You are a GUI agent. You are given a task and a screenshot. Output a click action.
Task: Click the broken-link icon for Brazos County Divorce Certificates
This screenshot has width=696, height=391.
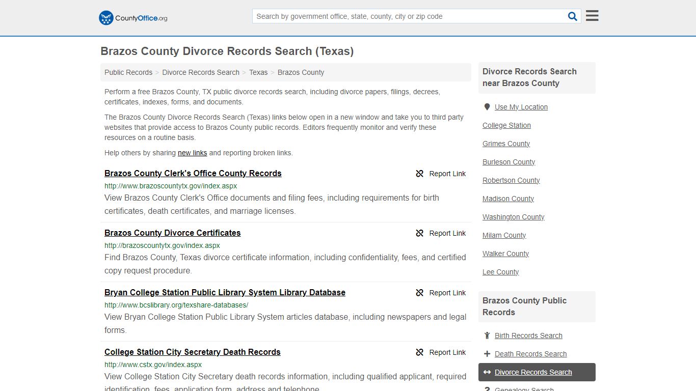coord(420,233)
